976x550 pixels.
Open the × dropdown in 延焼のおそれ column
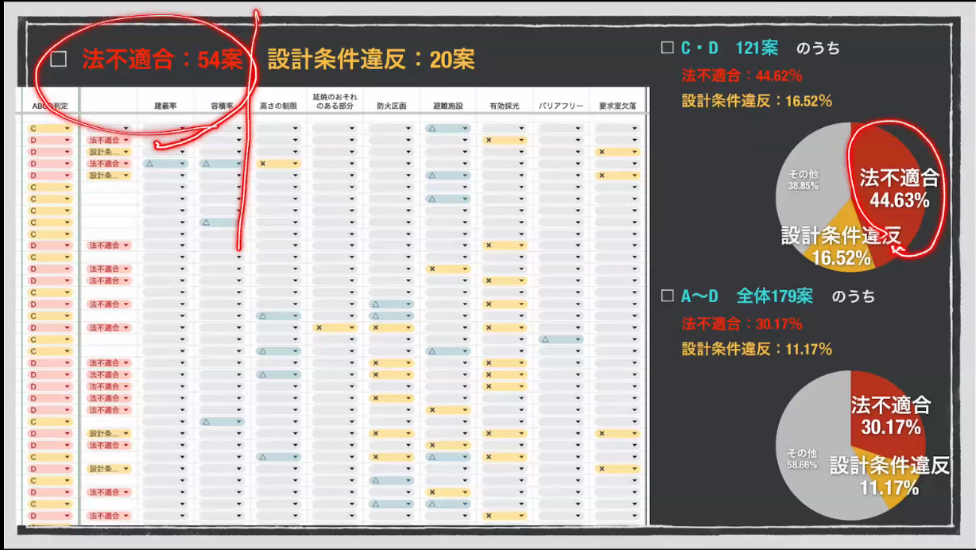tap(335, 327)
